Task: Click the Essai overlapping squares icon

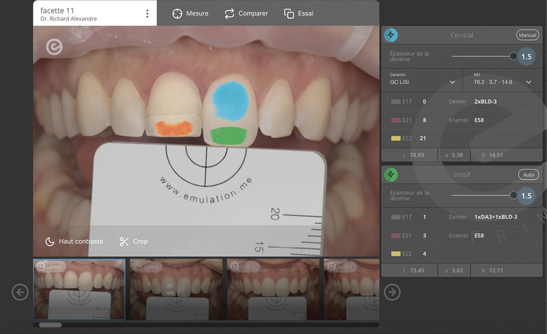Action: point(289,14)
